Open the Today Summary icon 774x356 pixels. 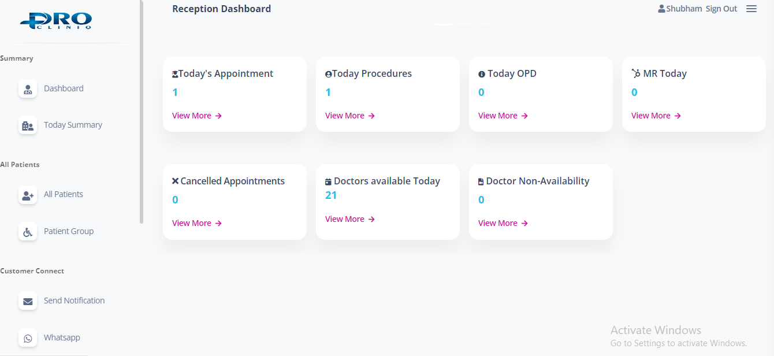pos(28,125)
